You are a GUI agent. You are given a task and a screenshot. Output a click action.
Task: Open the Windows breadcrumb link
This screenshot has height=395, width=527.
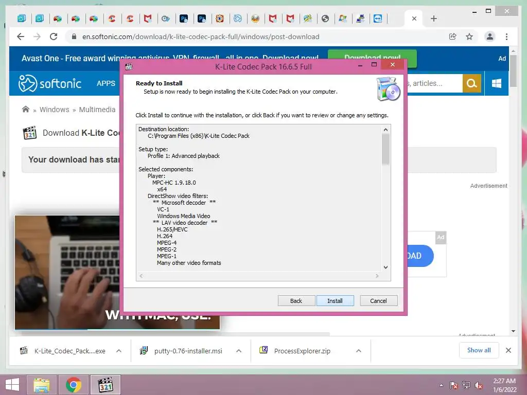[x=55, y=110]
